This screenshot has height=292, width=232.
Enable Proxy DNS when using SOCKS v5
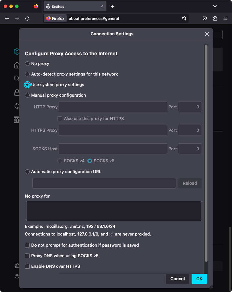tap(27, 256)
